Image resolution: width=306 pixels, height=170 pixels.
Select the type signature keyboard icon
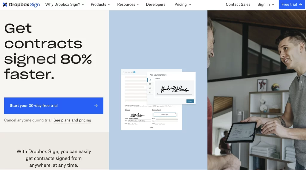click(x=150, y=84)
